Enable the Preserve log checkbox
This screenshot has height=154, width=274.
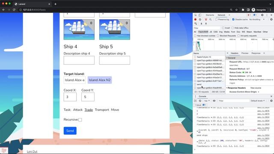(x=216, y=20)
